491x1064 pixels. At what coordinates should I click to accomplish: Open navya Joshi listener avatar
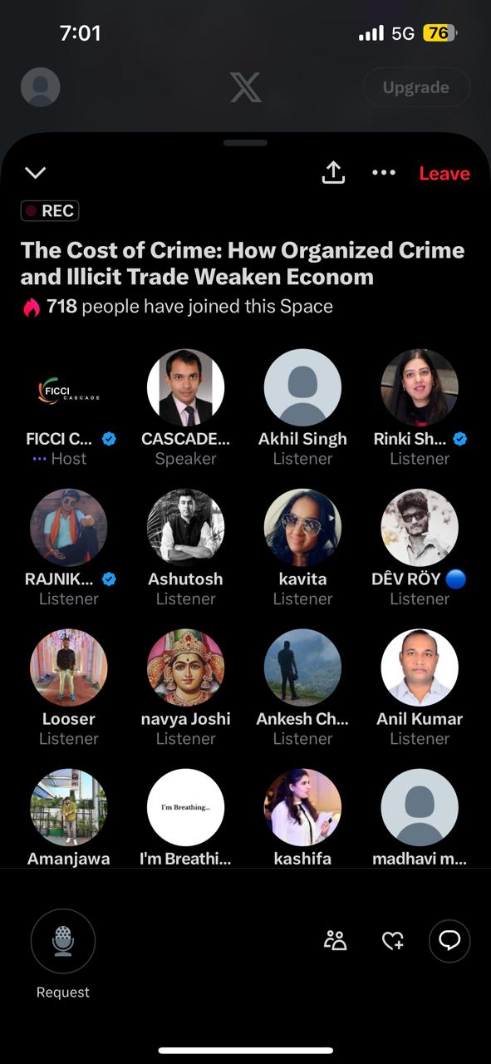tap(186, 667)
